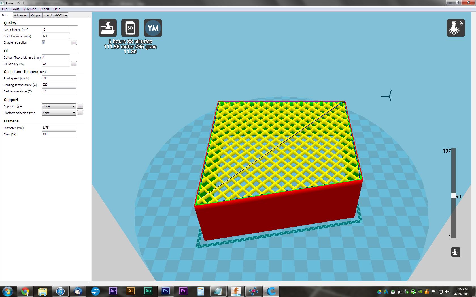476x297 pixels.
Task: Expand the Support type dropdown
Action: point(59,106)
